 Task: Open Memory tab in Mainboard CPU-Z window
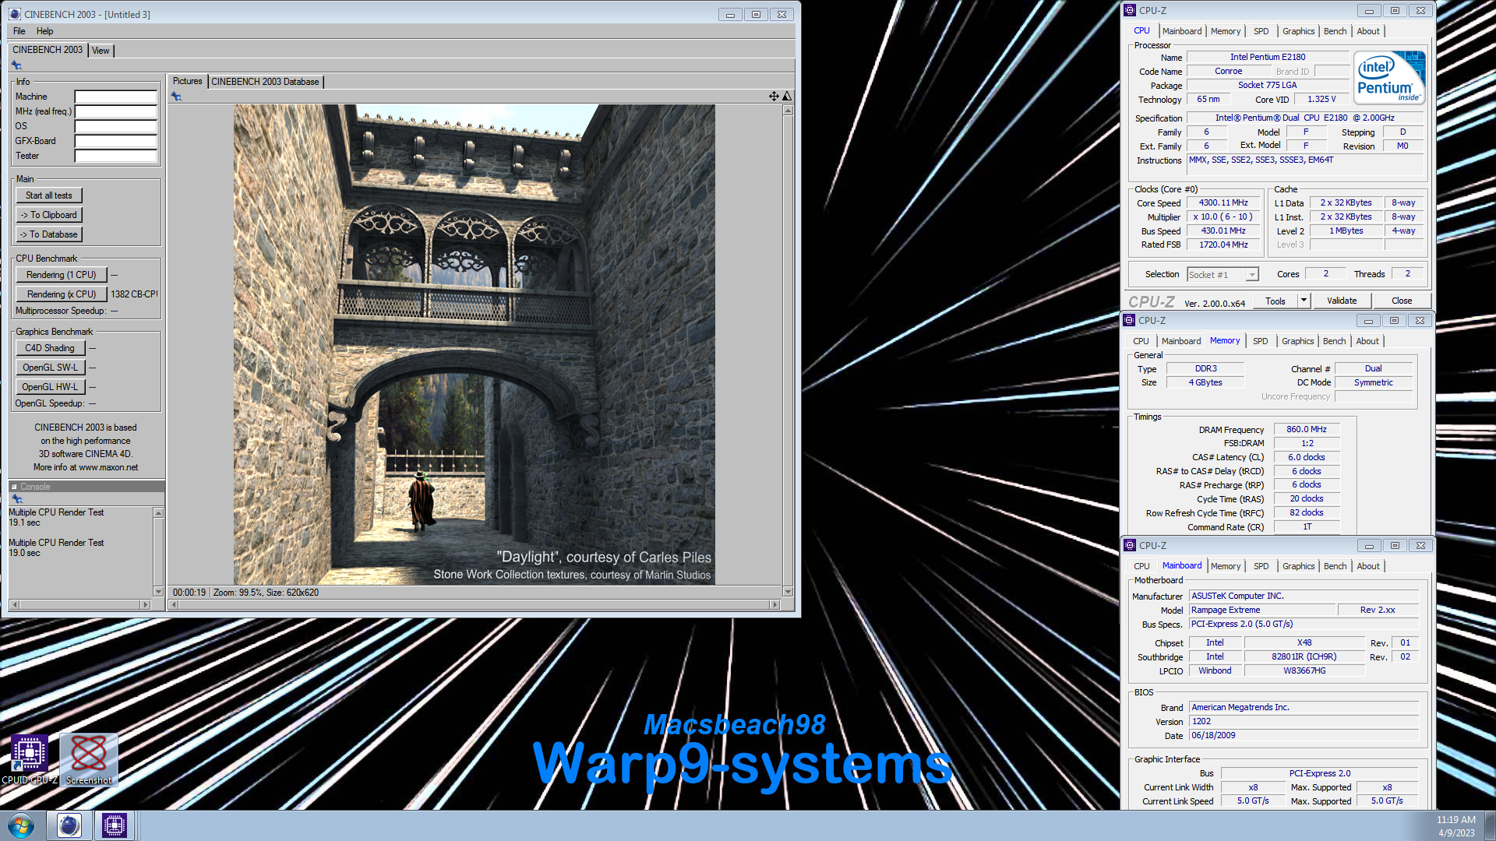[1225, 566]
